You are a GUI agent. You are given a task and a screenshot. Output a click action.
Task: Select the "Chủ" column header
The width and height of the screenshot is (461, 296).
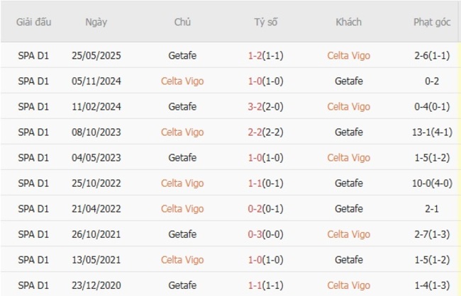182,22
